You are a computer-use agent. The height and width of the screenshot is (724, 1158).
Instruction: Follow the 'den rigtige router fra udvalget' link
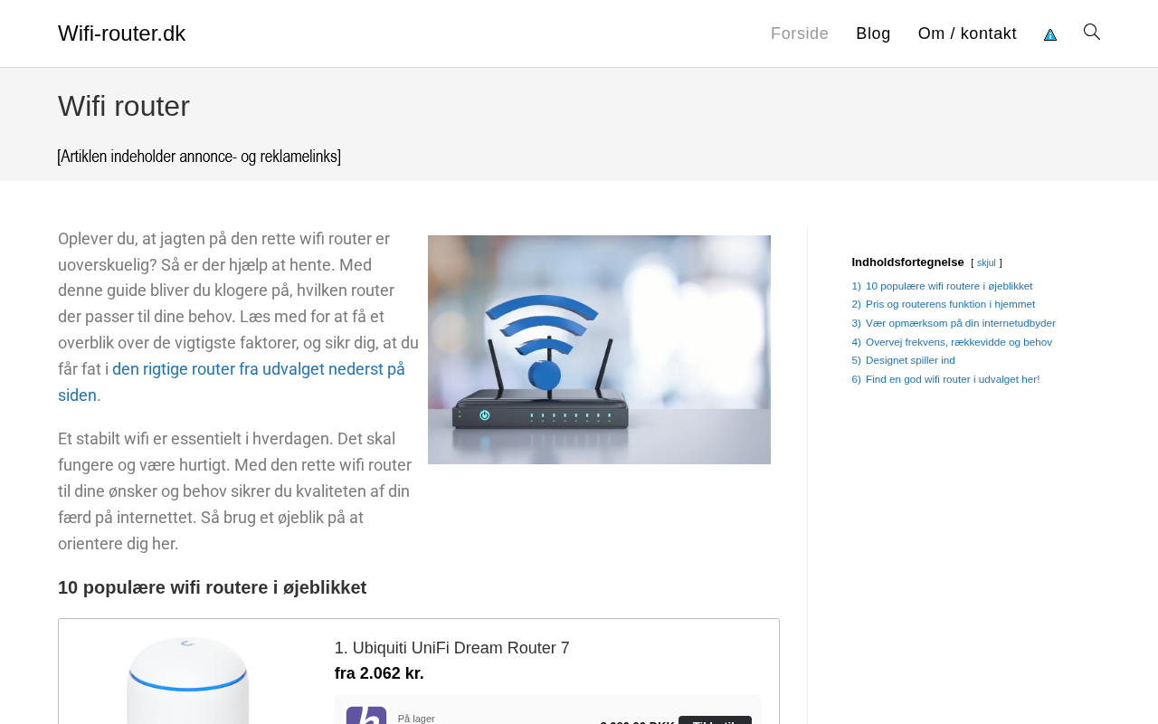[x=232, y=382]
